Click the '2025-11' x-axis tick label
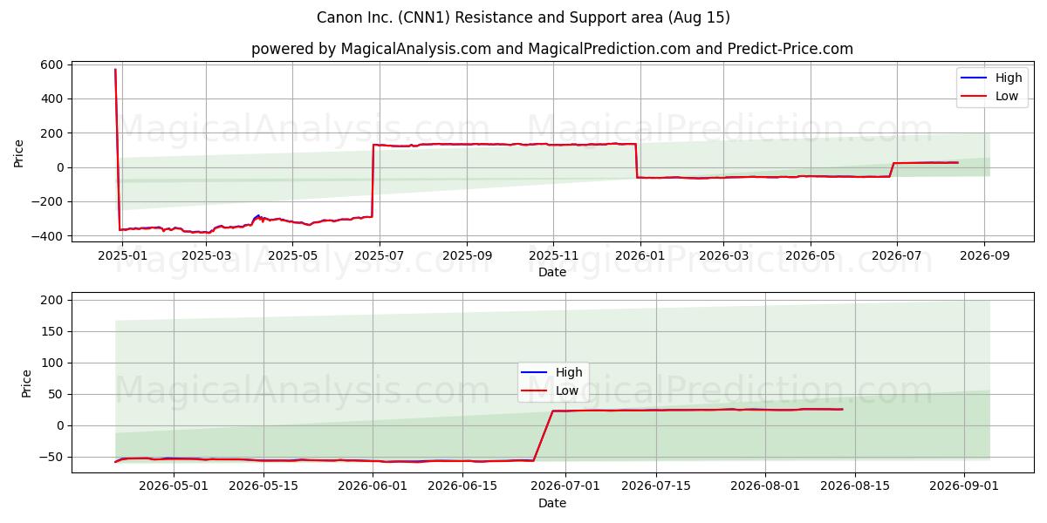 553,256
